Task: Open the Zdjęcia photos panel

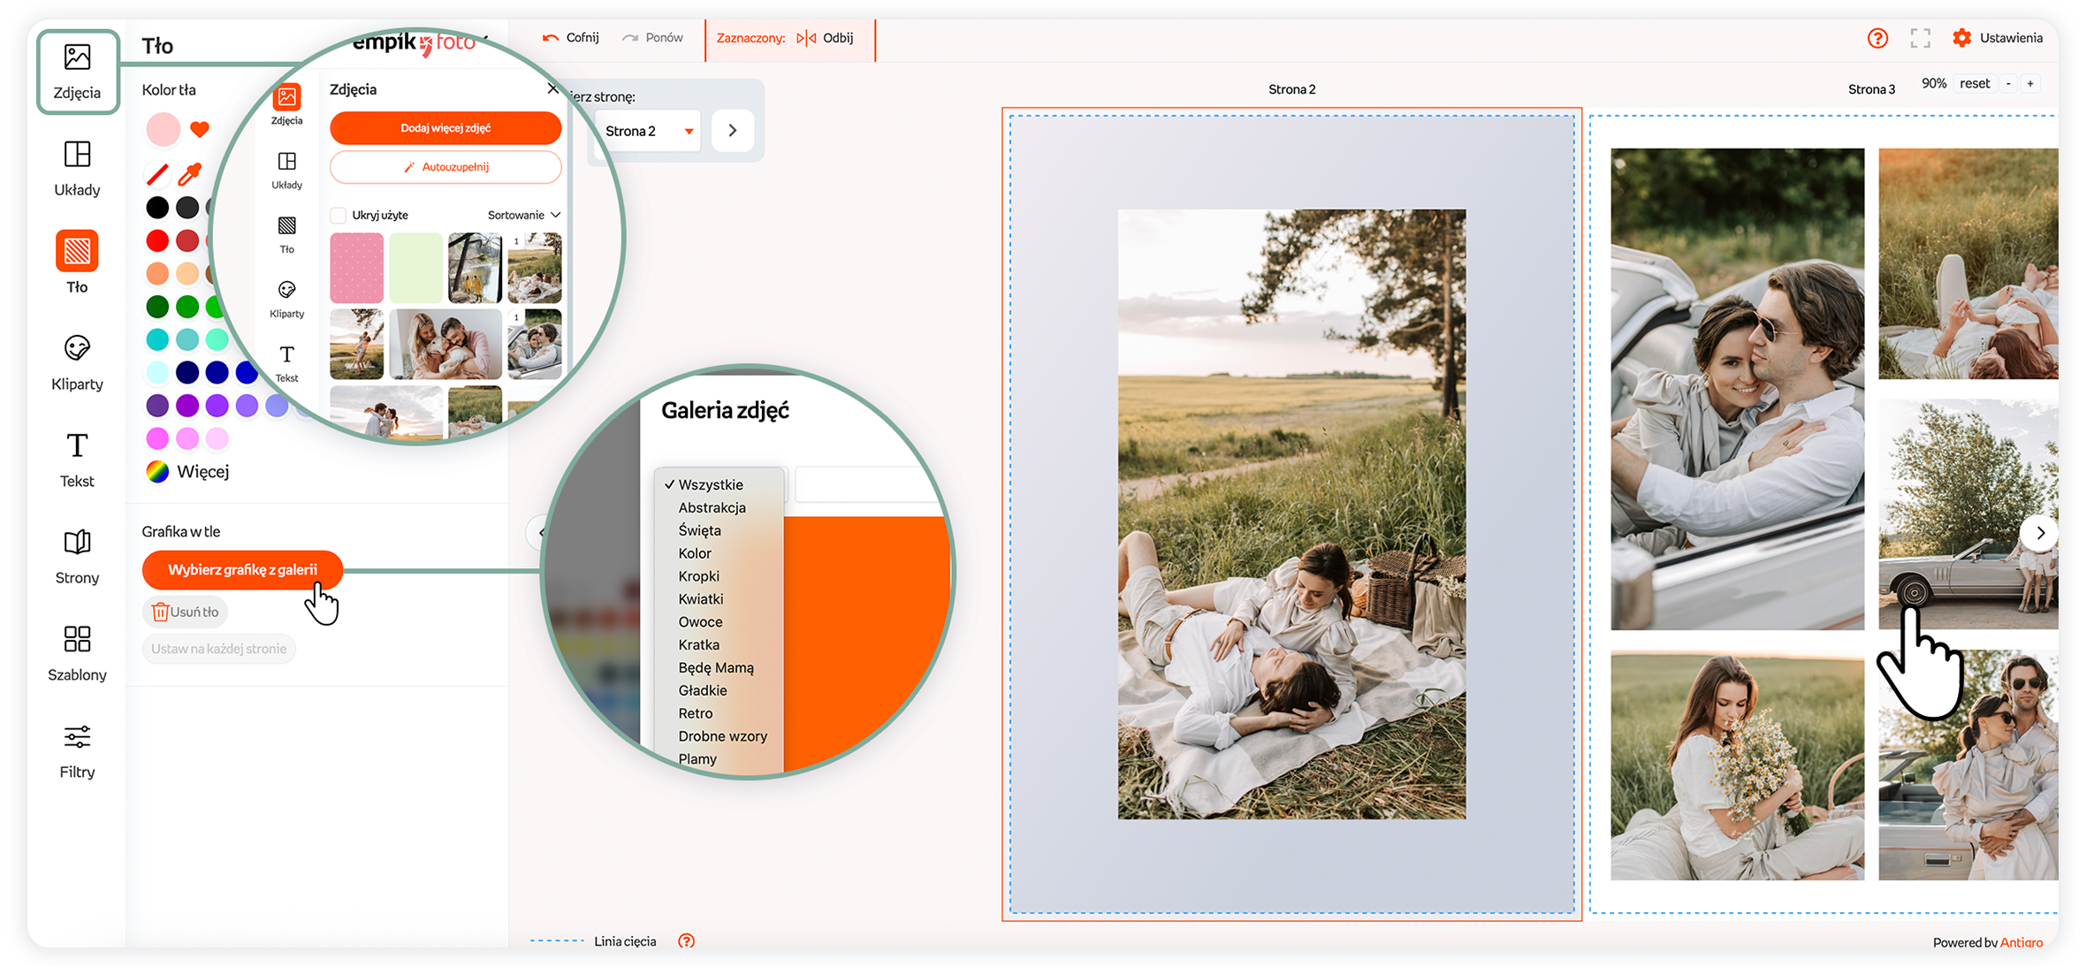Action: [77, 72]
